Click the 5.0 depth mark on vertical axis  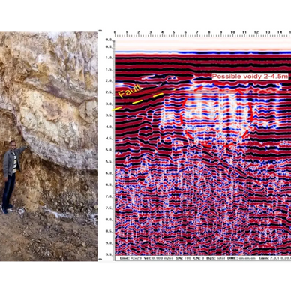point(109,150)
